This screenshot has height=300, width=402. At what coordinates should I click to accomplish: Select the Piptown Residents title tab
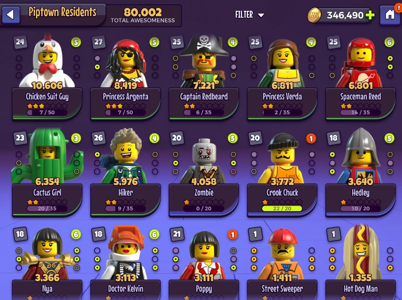(63, 12)
